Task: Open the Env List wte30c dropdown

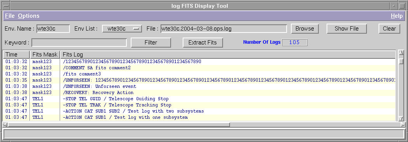Action: [x=122, y=29]
